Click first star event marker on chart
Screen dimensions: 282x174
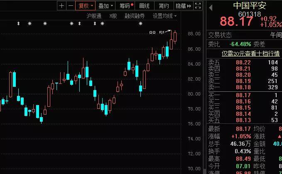[29, 23]
